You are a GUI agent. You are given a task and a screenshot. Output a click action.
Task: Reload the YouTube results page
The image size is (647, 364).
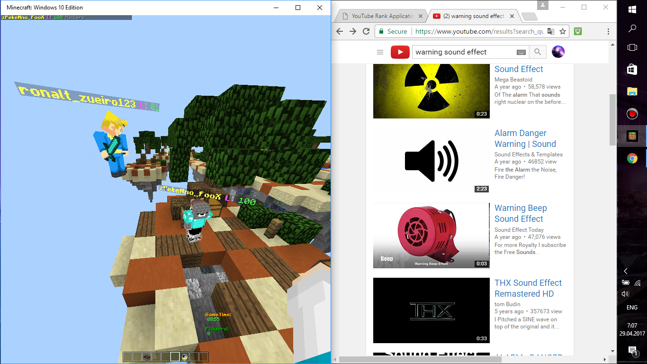[x=366, y=31]
